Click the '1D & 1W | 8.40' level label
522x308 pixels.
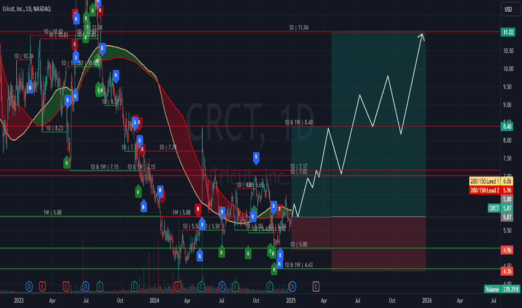pos(299,123)
